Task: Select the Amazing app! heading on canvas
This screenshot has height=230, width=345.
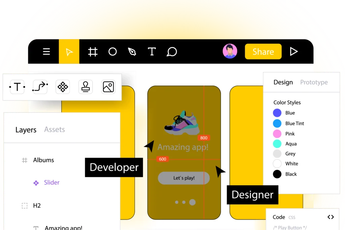Action: (x=183, y=147)
